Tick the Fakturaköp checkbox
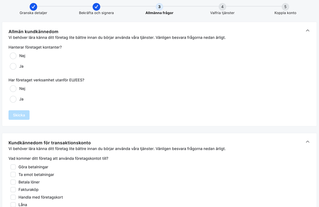Screen dimensions: 319x207 [x=13, y=190]
